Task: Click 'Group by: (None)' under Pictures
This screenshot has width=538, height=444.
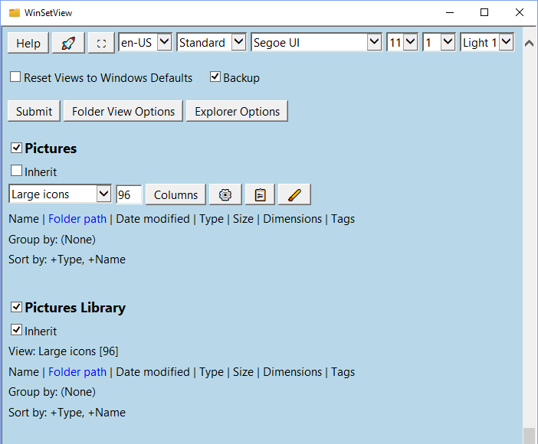Action: (x=52, y=240)
